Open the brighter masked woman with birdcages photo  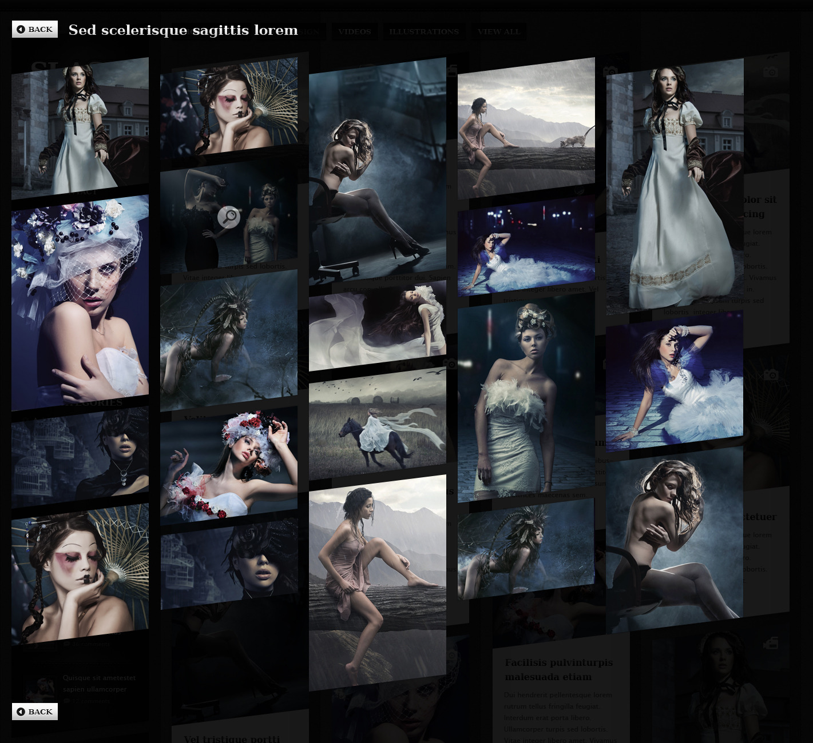pos(80,457)
